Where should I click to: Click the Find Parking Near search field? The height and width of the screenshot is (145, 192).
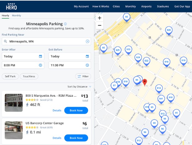click(46, 41)
